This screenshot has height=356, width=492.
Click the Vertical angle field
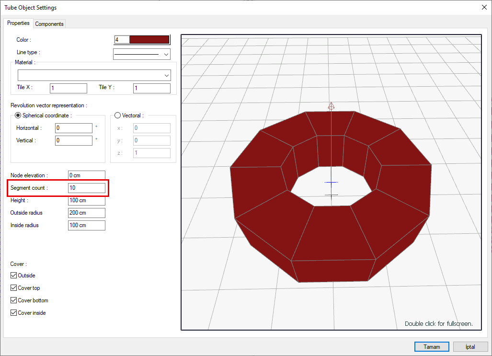pyautogui.click(x=74, y=140)
